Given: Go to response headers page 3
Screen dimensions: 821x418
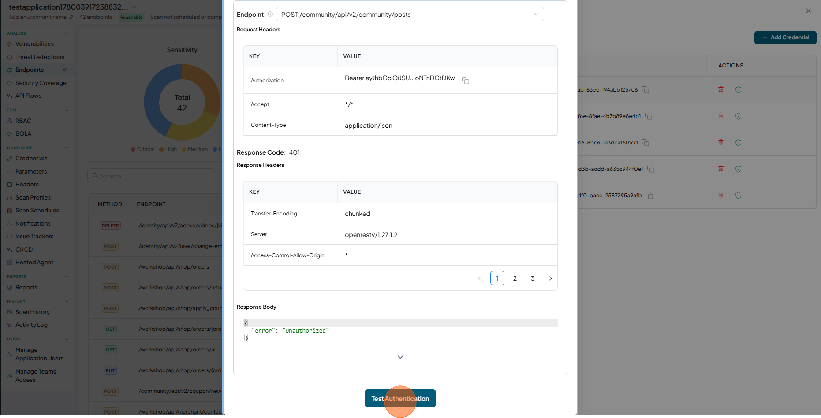Looking at the screenshot, I should coord(533,278).
